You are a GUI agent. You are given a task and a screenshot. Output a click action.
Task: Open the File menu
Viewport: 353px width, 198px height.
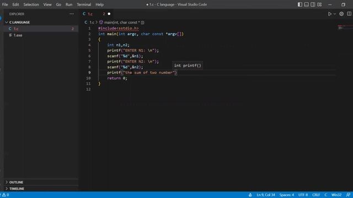click(x=5, y=4)
